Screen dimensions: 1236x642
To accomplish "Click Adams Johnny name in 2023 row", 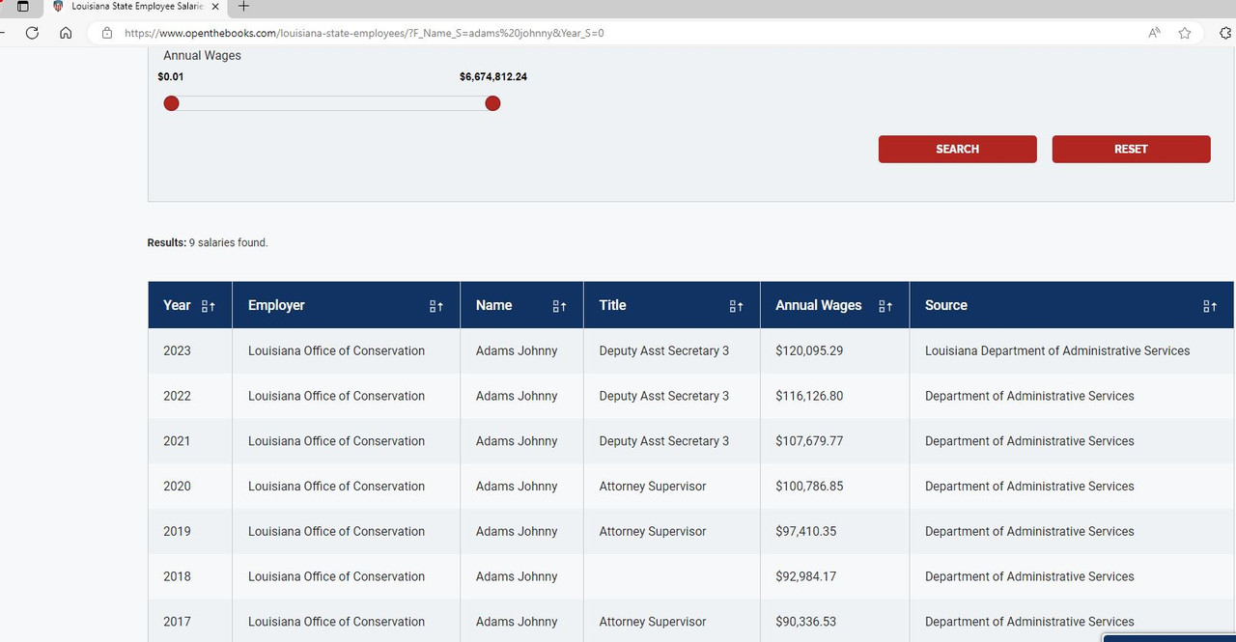I will pos(517,350).
